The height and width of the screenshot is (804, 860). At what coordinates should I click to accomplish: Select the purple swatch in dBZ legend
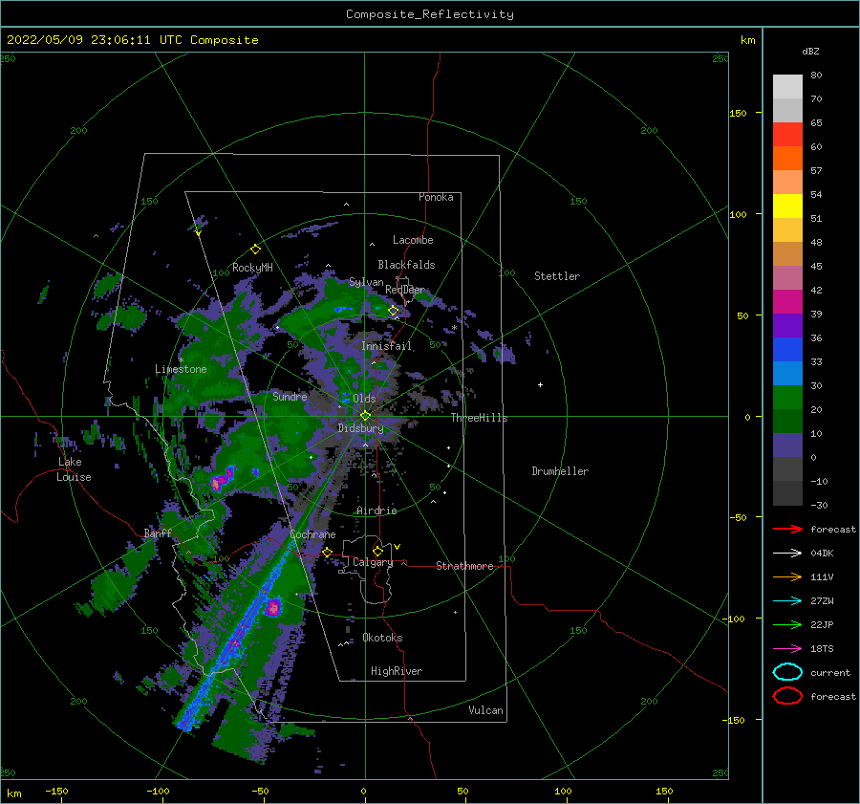click(787, 325)
